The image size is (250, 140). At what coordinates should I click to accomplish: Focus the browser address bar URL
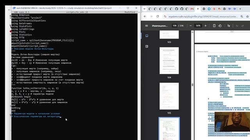pos(203,16)
